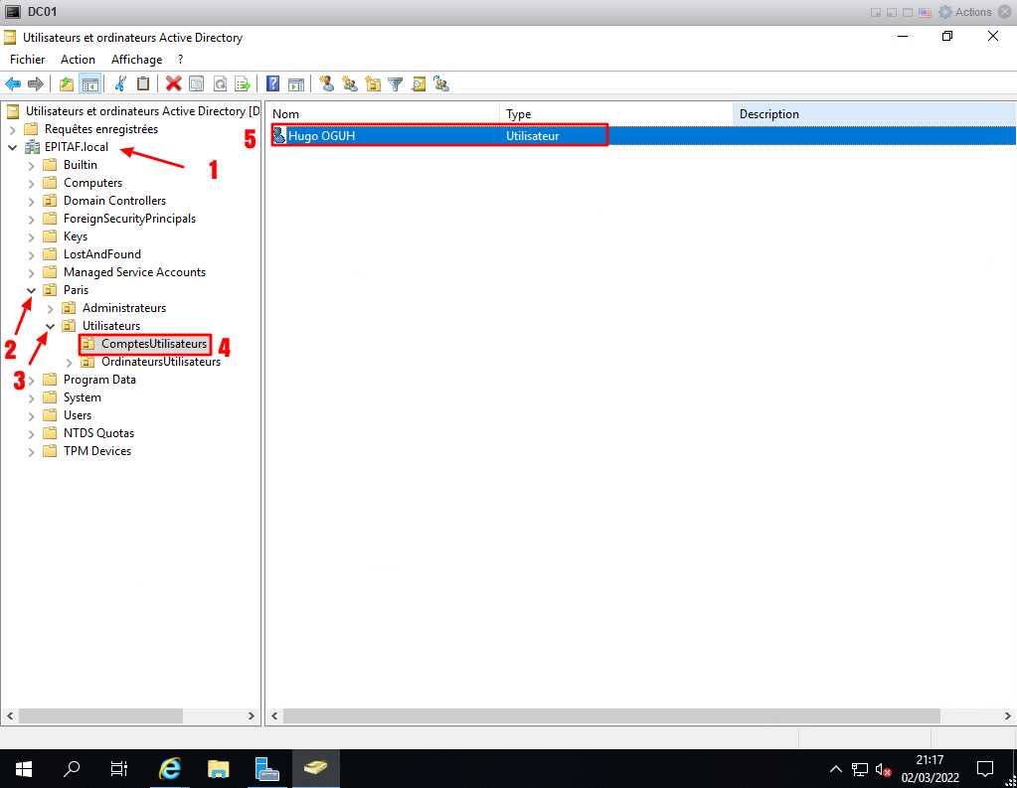Image resolution: width=1017 pixels, height=788 pixels.
Task: Click the go up one level folder icon
Action: click(x=67, y=84)
